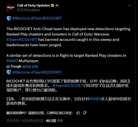Image resolution: width=138 pixels, height=127 pixels.
Task: Click the 翻译自 英语 translation source link
Action: click(30, 67)
